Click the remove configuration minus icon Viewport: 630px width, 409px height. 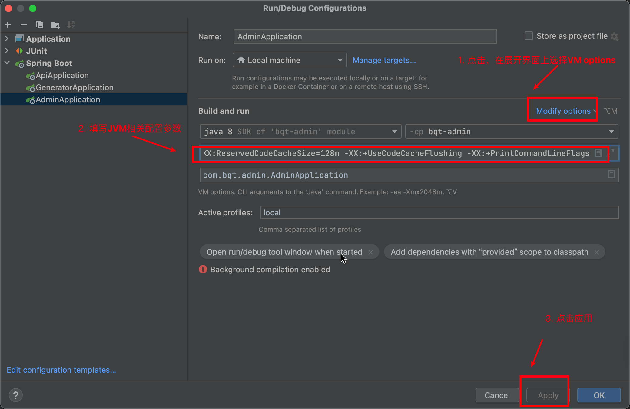[x=24, y=25]
